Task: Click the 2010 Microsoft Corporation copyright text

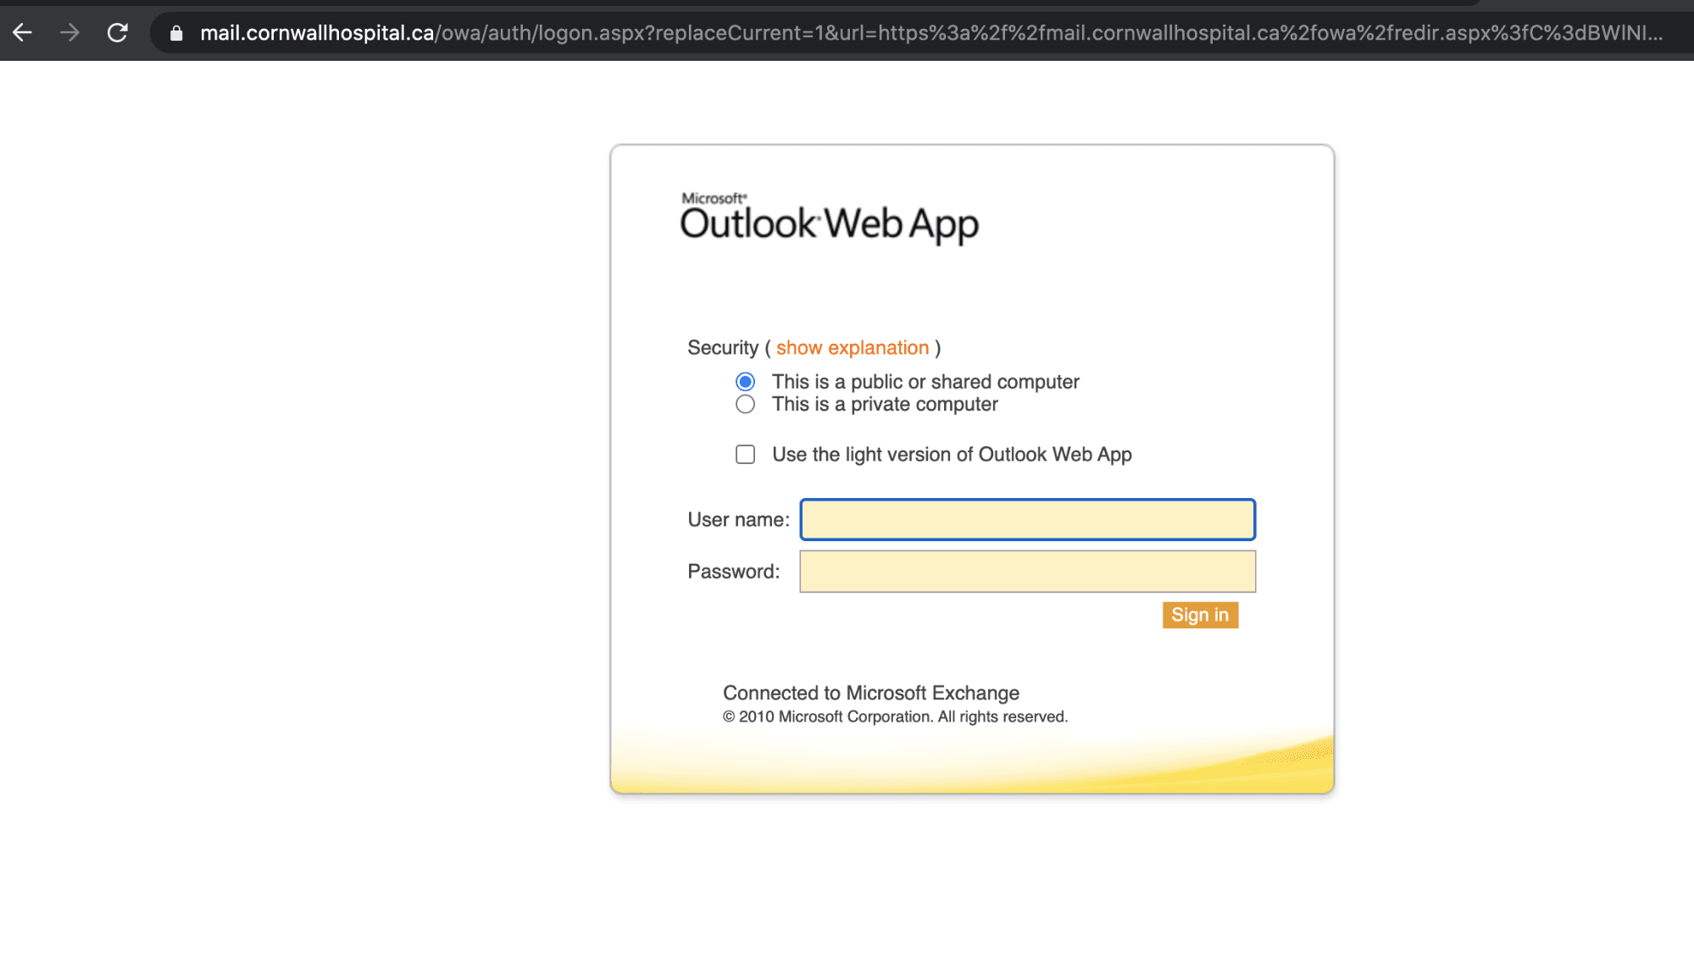Action: click(895, 717)
